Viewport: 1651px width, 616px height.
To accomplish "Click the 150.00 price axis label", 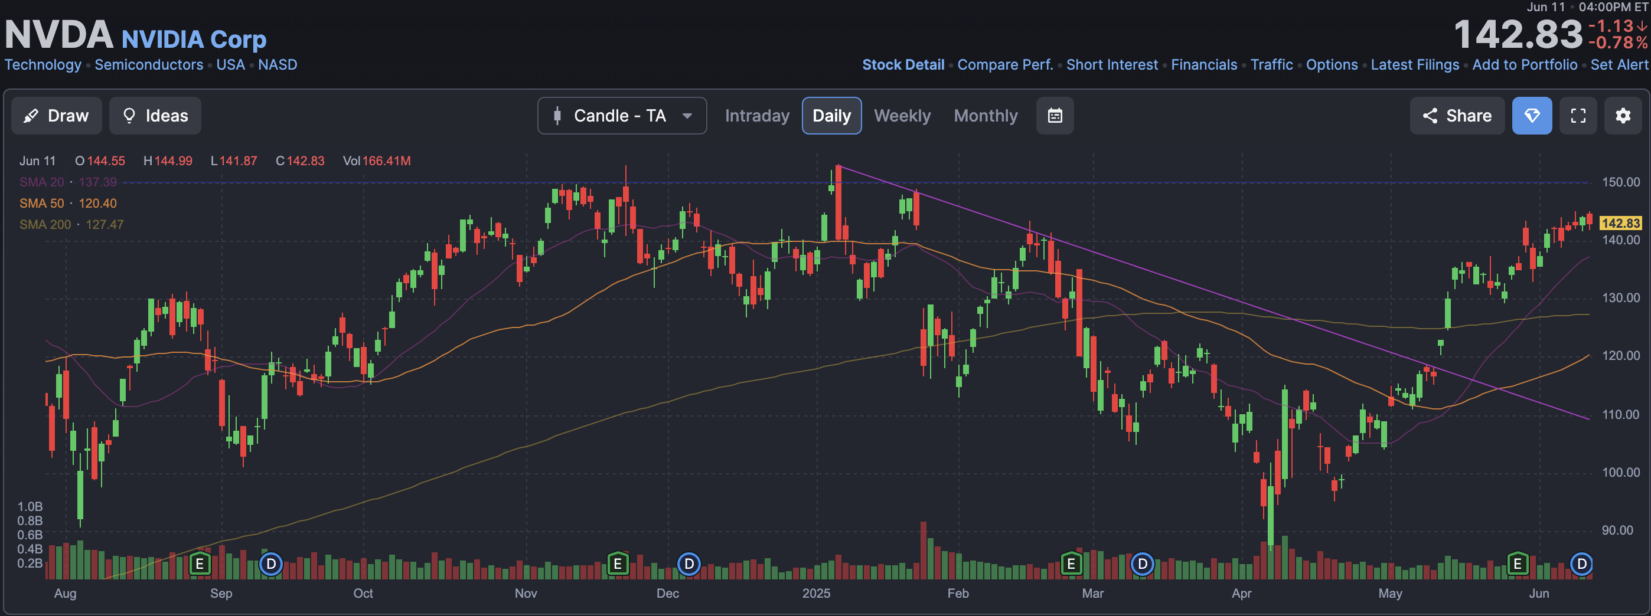I will 1621,182.
